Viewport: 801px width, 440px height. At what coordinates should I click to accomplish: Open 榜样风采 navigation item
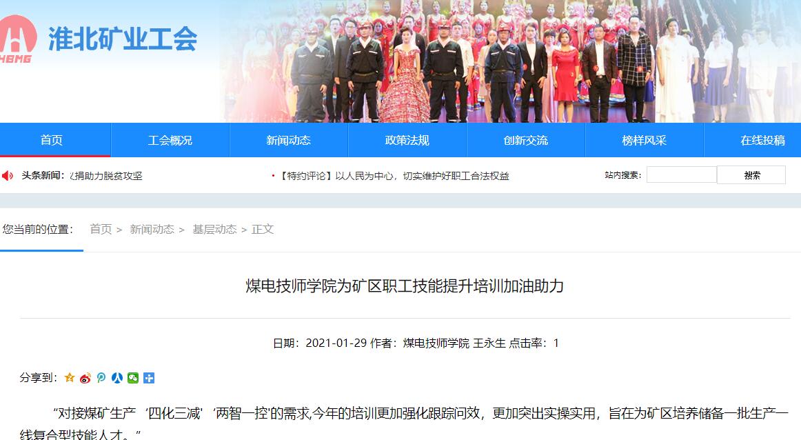pos(644,140)
